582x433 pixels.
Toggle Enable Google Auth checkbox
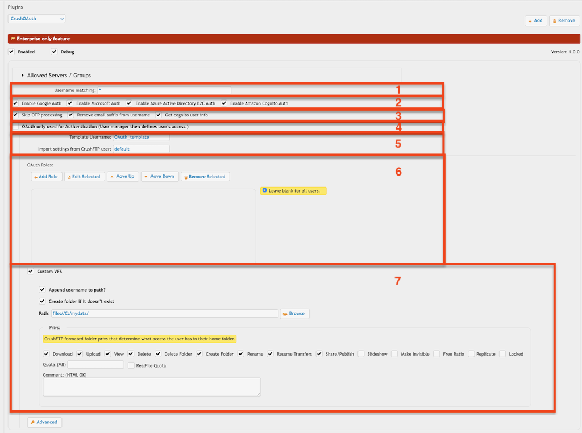(x=15, y=103)
